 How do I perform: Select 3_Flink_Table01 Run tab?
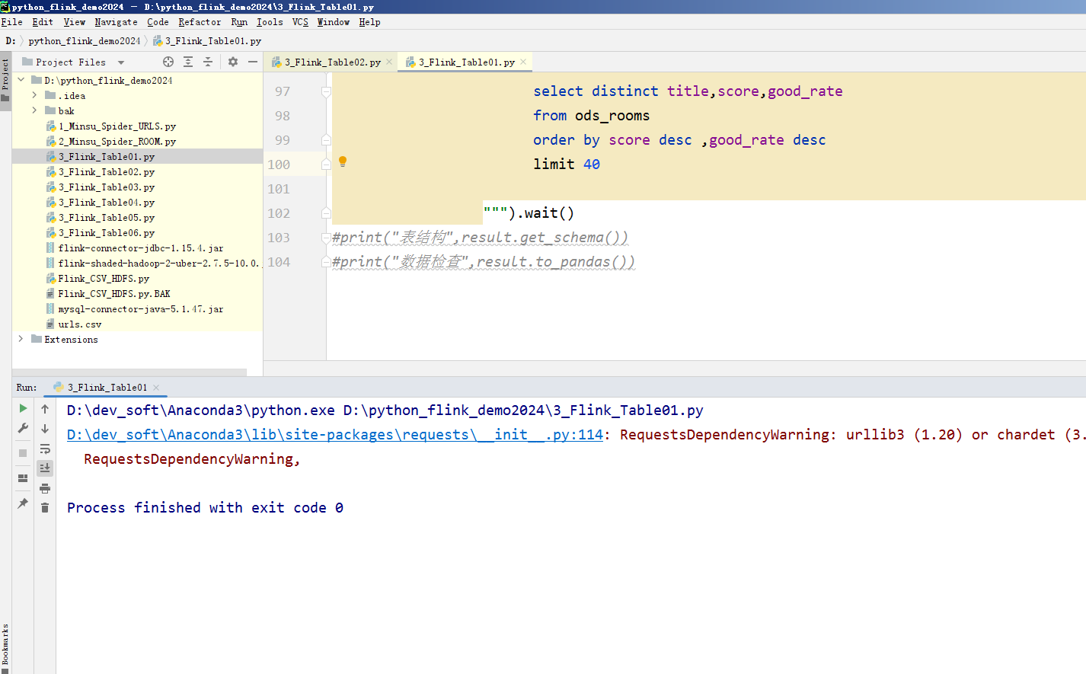pos(107,388)
